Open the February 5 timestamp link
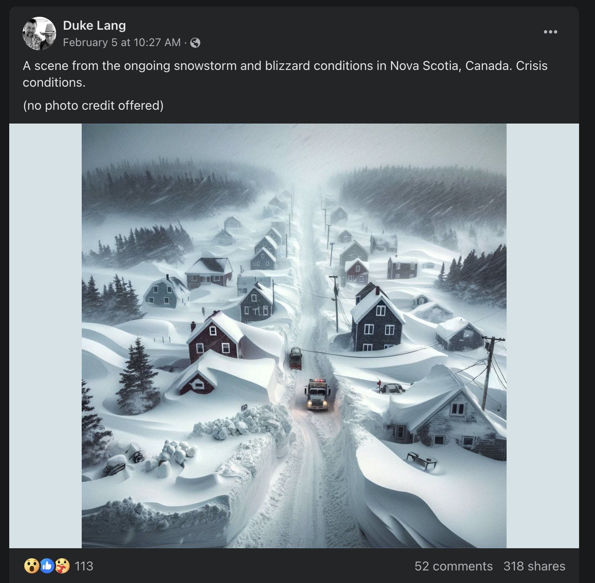 122,42
